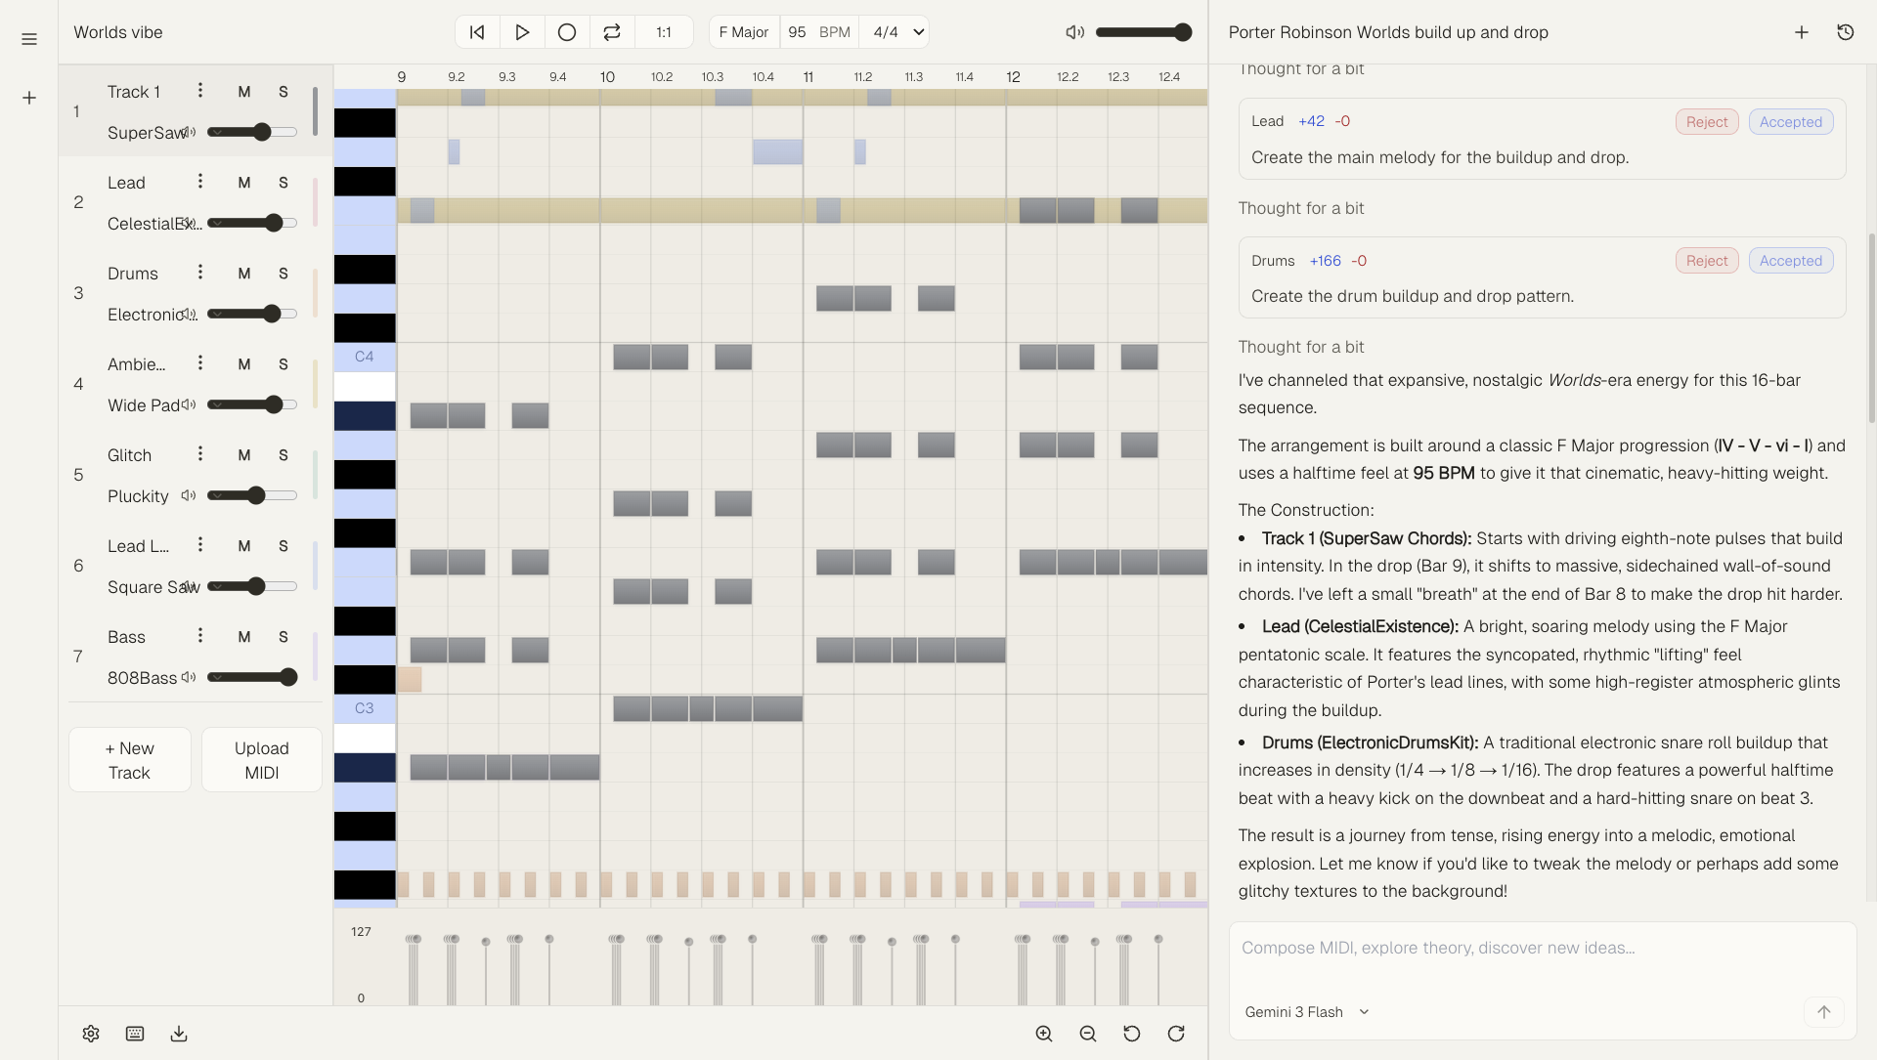Mute the Lead track

click(244, 183)
